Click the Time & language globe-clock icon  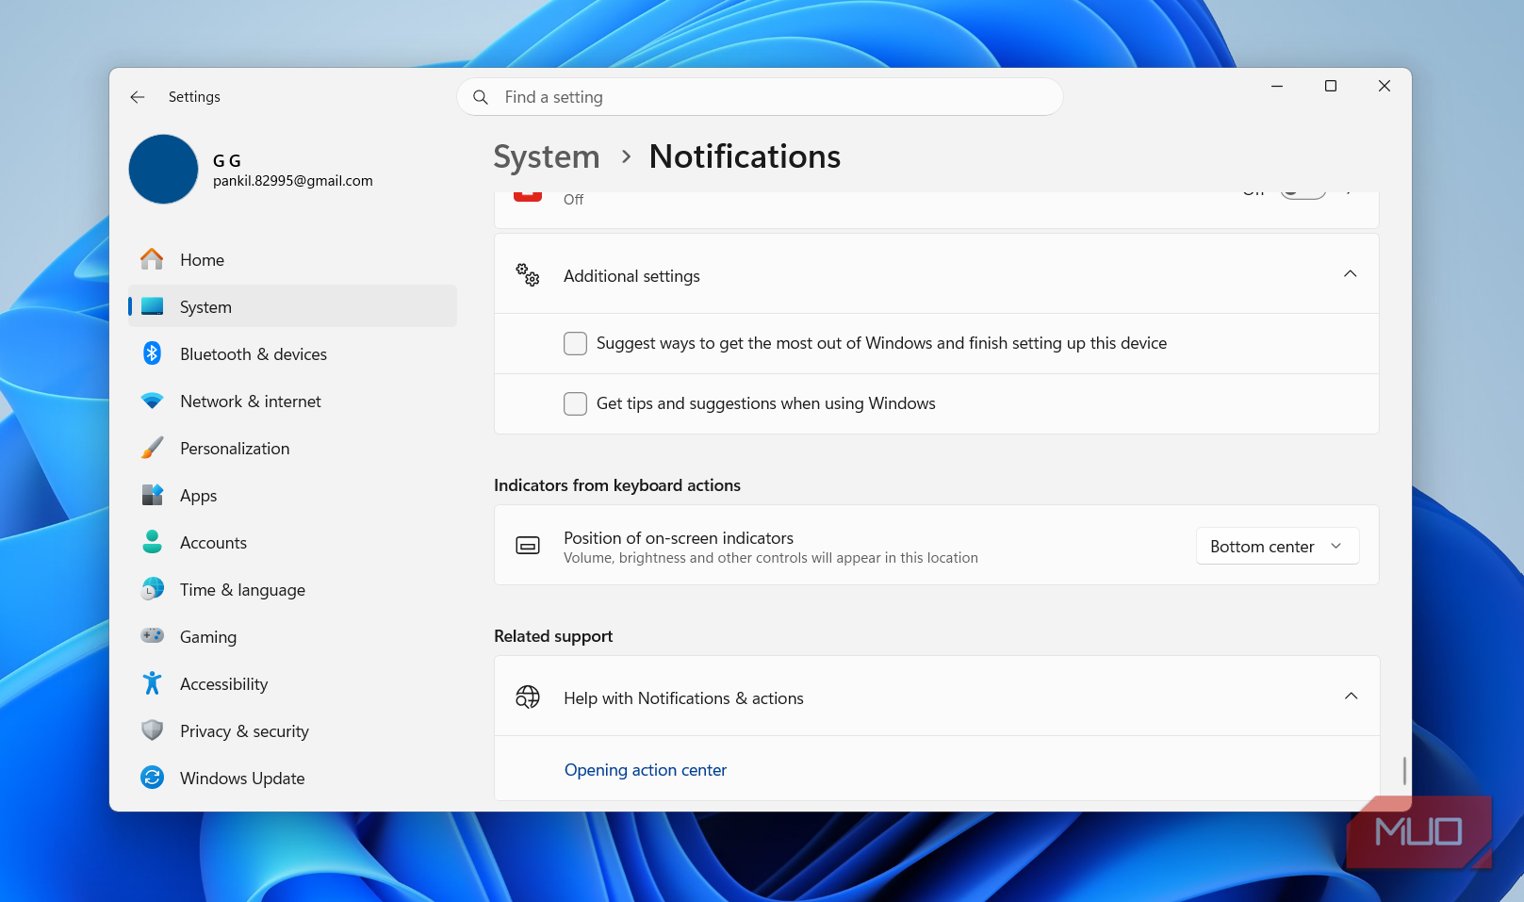pos(152,589)
